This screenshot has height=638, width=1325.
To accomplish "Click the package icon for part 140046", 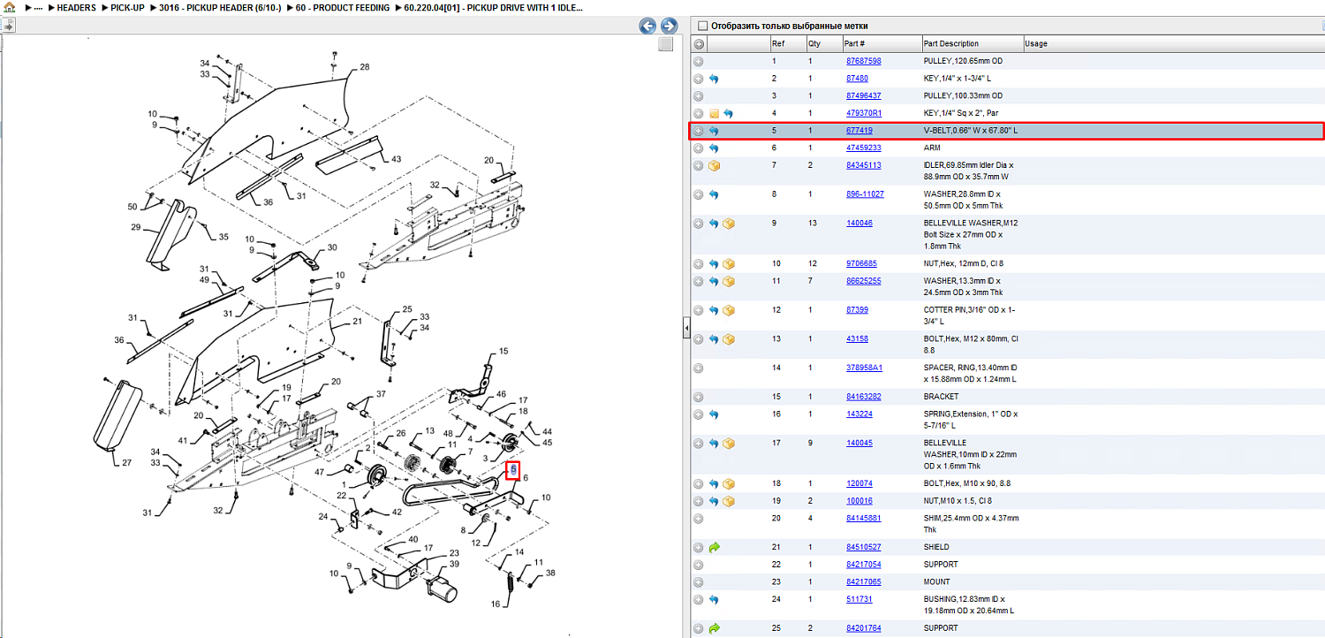I will tap(729, 224).
